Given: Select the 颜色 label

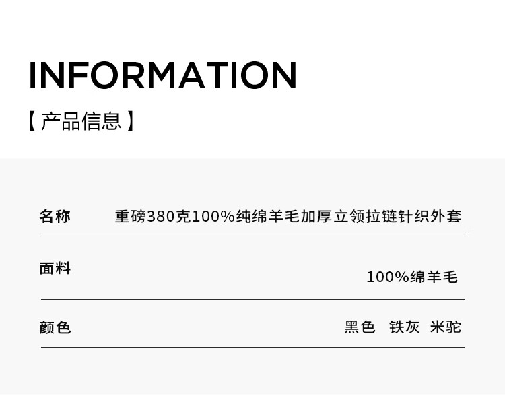Looking at the screenshot, I should 55,327.
